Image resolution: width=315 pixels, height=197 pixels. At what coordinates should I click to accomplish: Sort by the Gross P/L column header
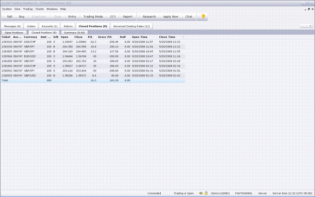pos(105,37)
